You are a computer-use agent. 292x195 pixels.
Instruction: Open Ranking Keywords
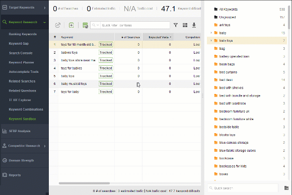pyautogui.click(x=23, y=34)
